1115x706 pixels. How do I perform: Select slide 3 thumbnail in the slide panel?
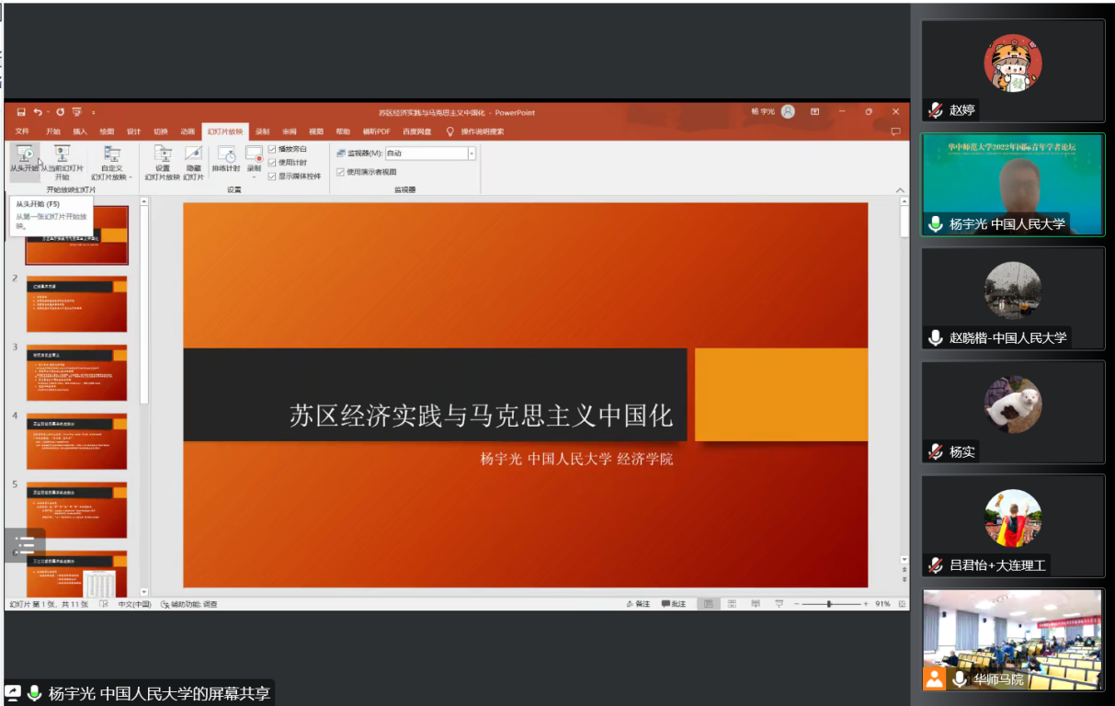click(x=76, y=372)
